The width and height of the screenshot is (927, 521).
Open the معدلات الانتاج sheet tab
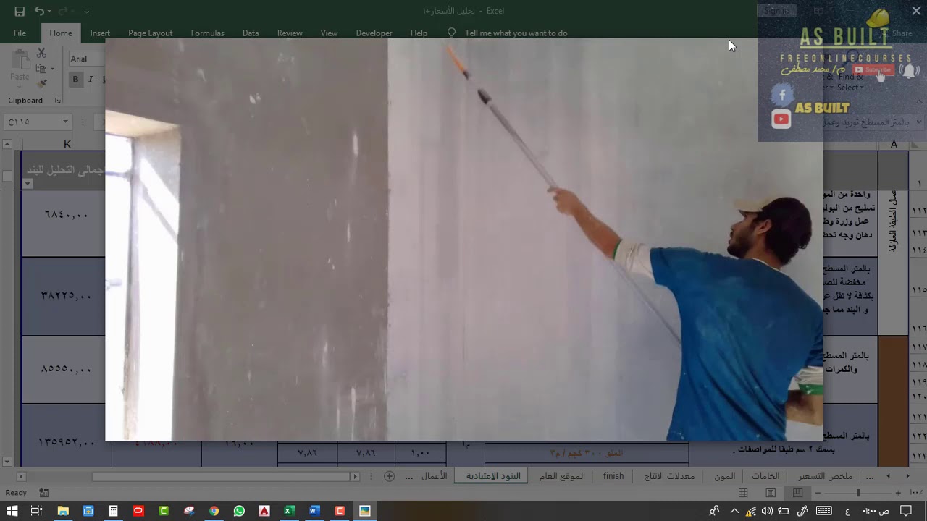[669, 476]
